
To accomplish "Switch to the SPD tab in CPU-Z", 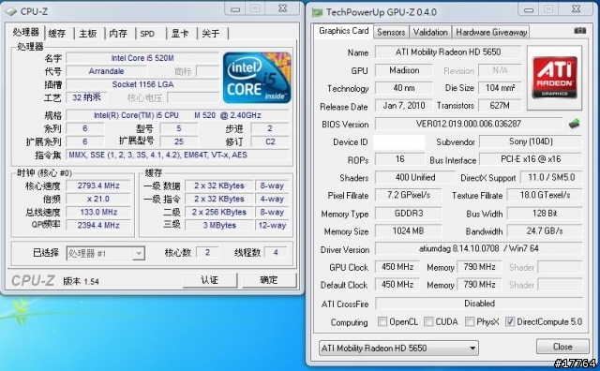I will pos(147,34).
